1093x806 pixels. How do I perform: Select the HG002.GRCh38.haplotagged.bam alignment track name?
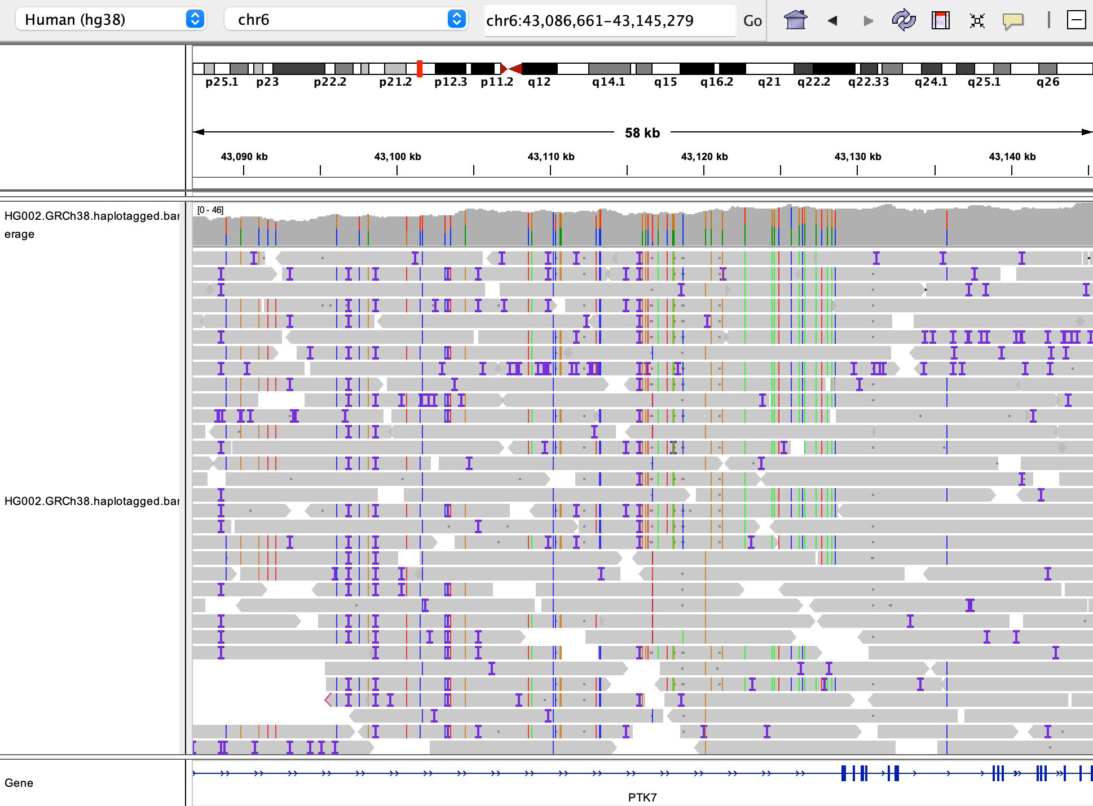91,501
